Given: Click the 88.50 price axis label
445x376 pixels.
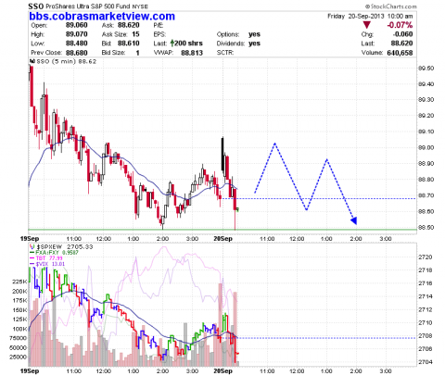Looking at the screenshot, I should pyautogui.click(x=426, y=228).
